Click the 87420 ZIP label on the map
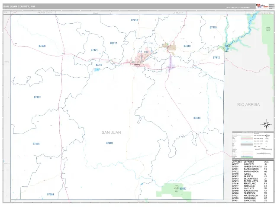The height and width of the screenshot is (207, 277). pyautogui.click(x=42, y=46)
